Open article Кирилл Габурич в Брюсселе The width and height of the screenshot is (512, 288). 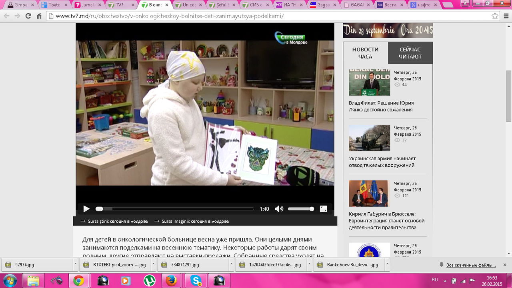386,221
